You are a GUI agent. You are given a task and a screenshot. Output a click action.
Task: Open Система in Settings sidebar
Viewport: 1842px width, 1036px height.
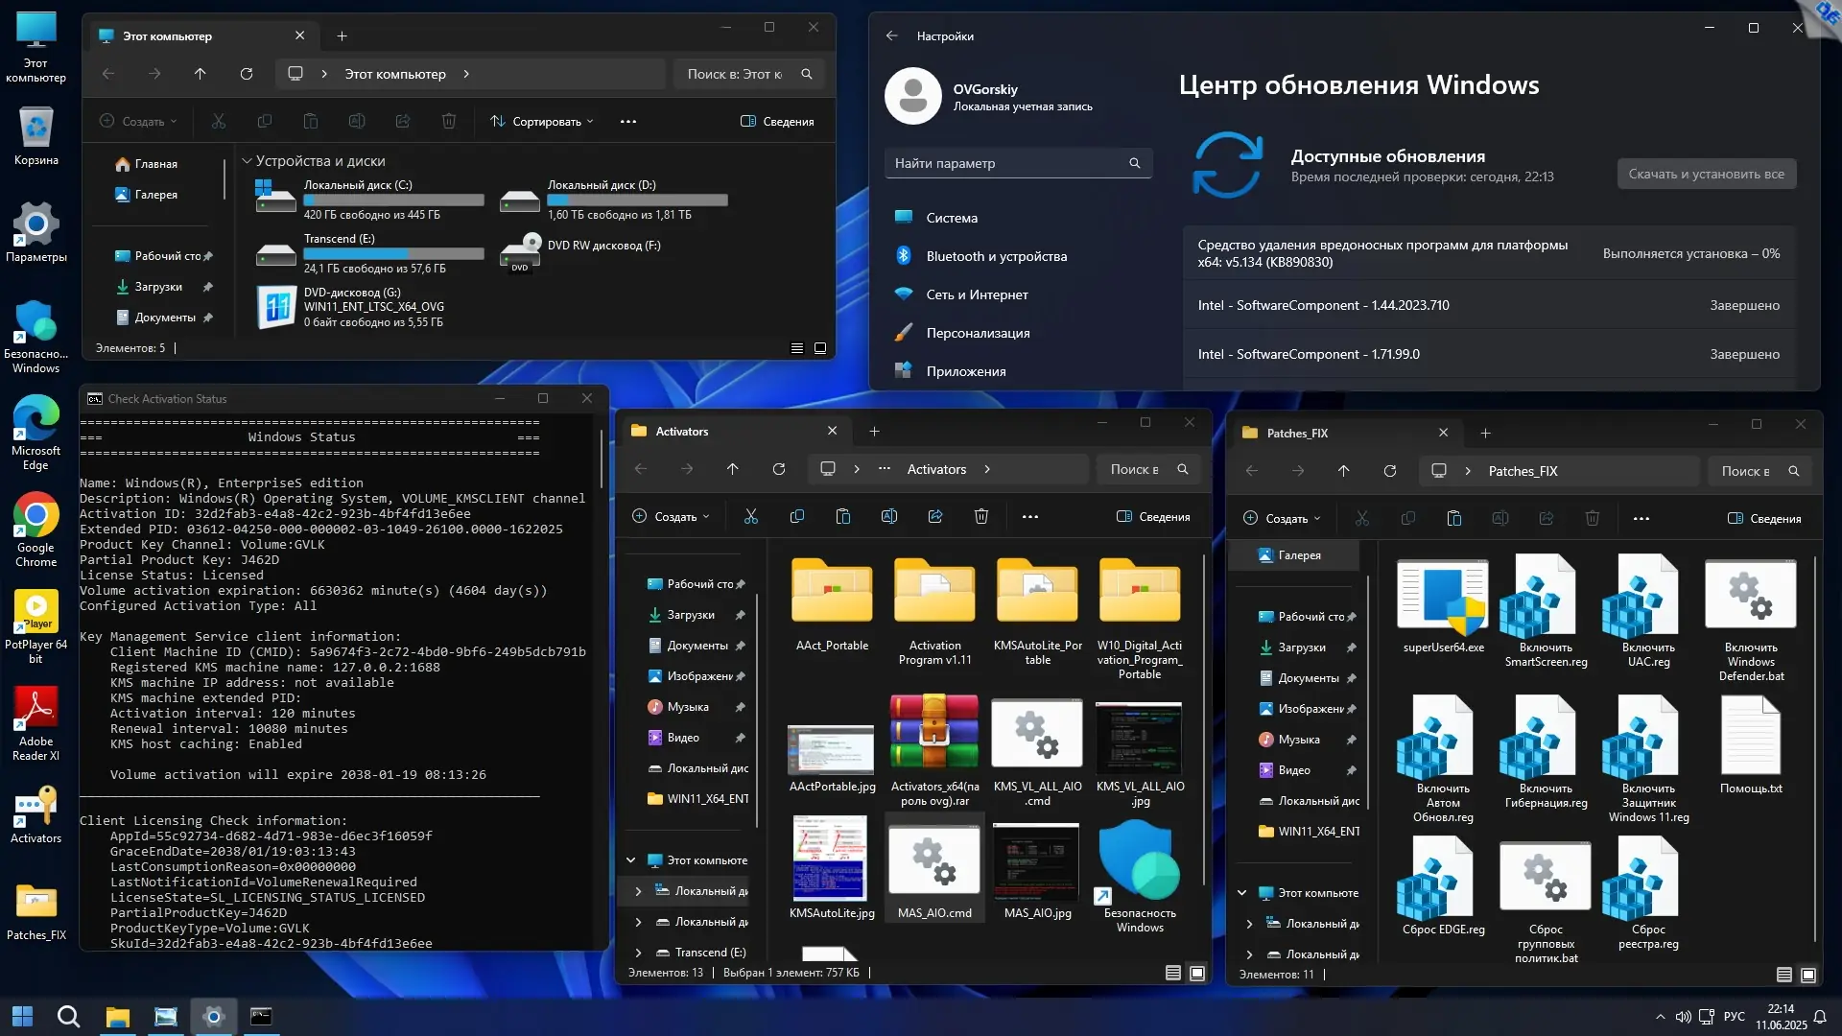pos(952,218)
